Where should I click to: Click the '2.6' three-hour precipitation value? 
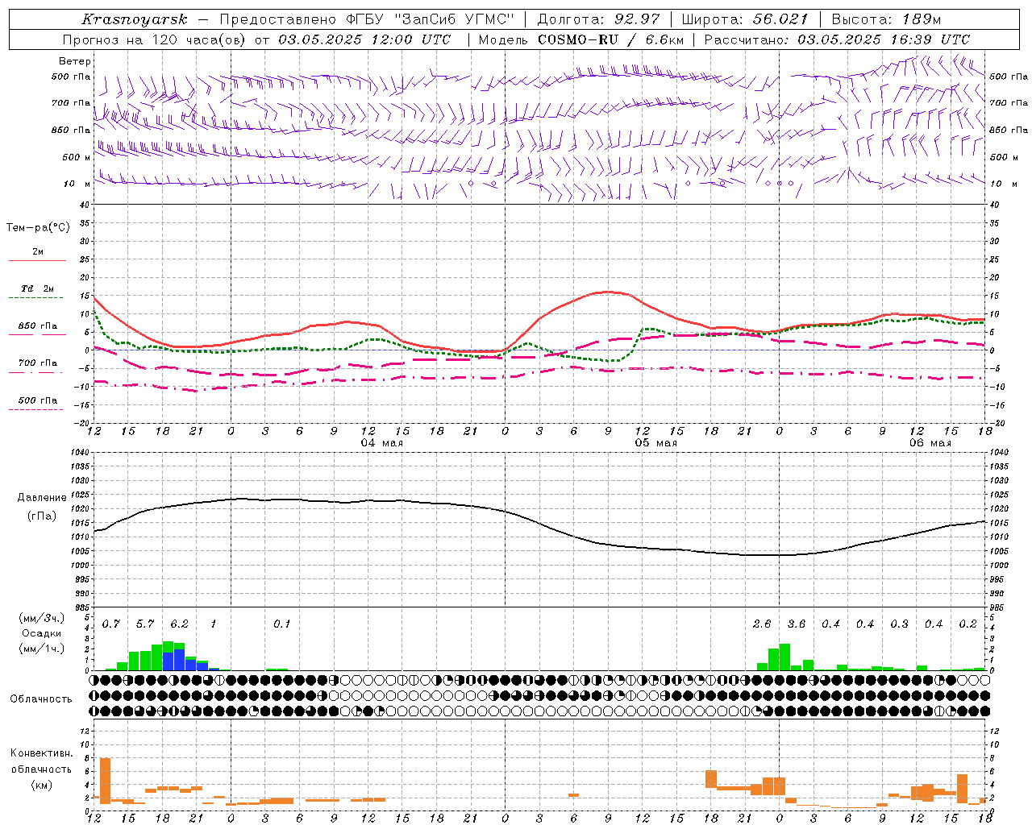pos(762,624)
